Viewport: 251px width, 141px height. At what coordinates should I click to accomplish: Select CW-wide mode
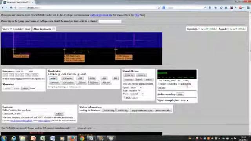coord(67,78)
